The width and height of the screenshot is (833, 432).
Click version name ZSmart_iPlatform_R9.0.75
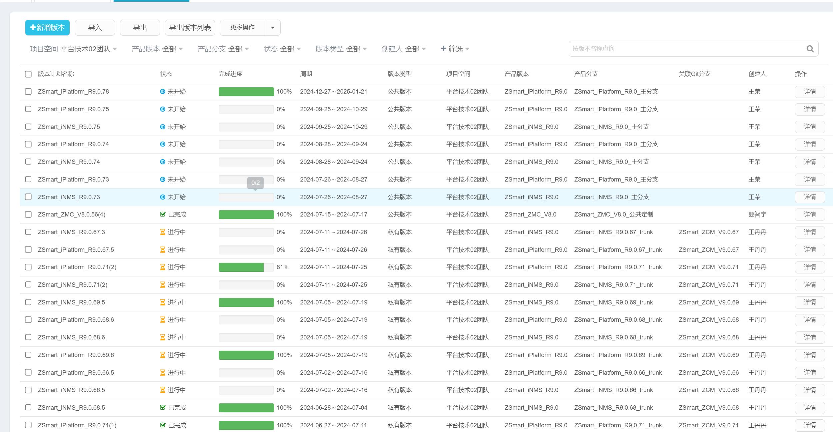pos(73,109)
